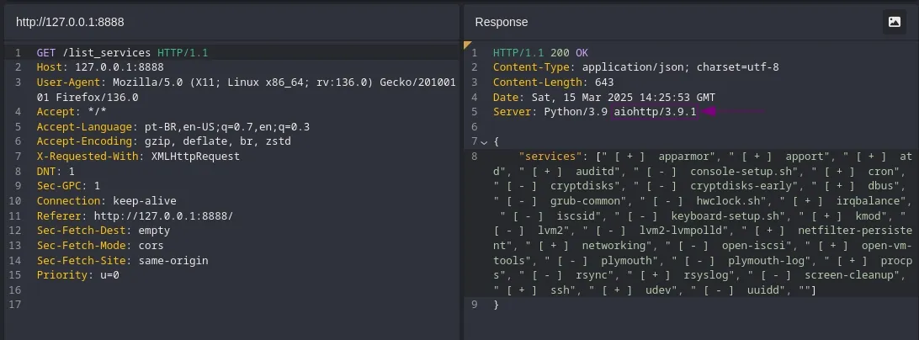
Task: Select the GET /list_services request line
Action: [122, 53]
